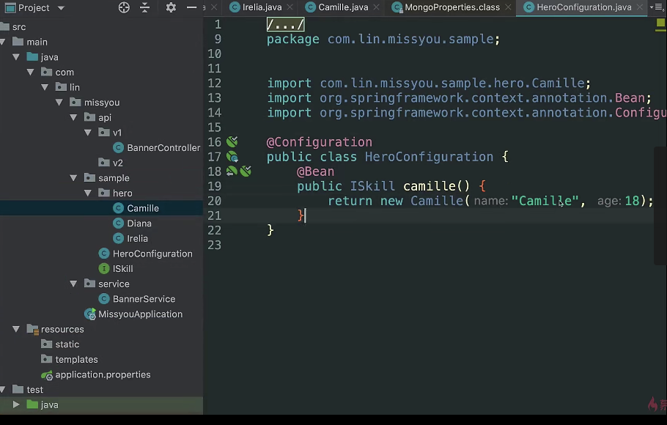Image resolution: width=667 pixels, height=425 pixels.
Task: Click the "Camille" string literal
Action: (x=545, y=201)
